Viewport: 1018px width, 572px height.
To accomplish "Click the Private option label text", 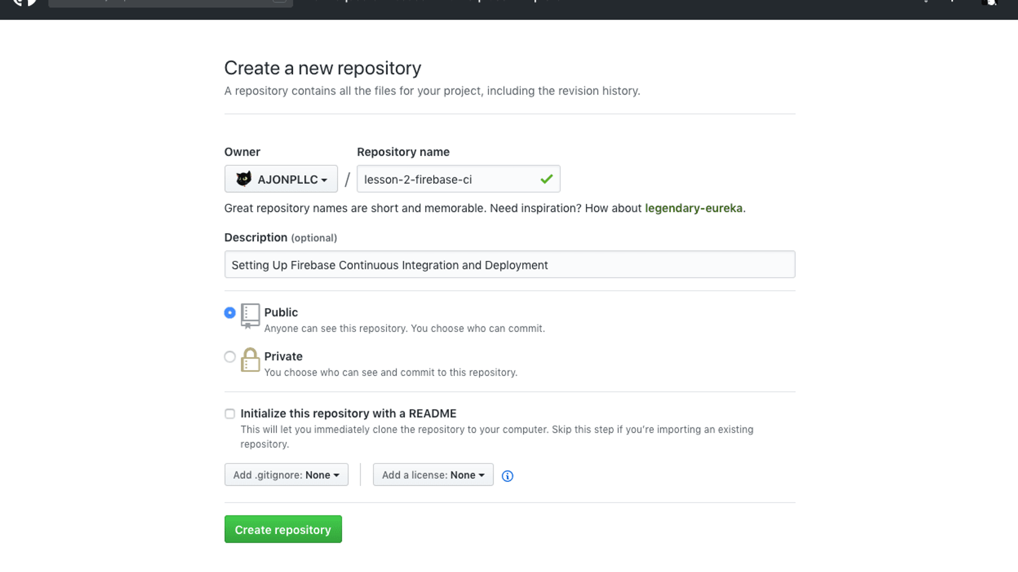I will 283,356.
